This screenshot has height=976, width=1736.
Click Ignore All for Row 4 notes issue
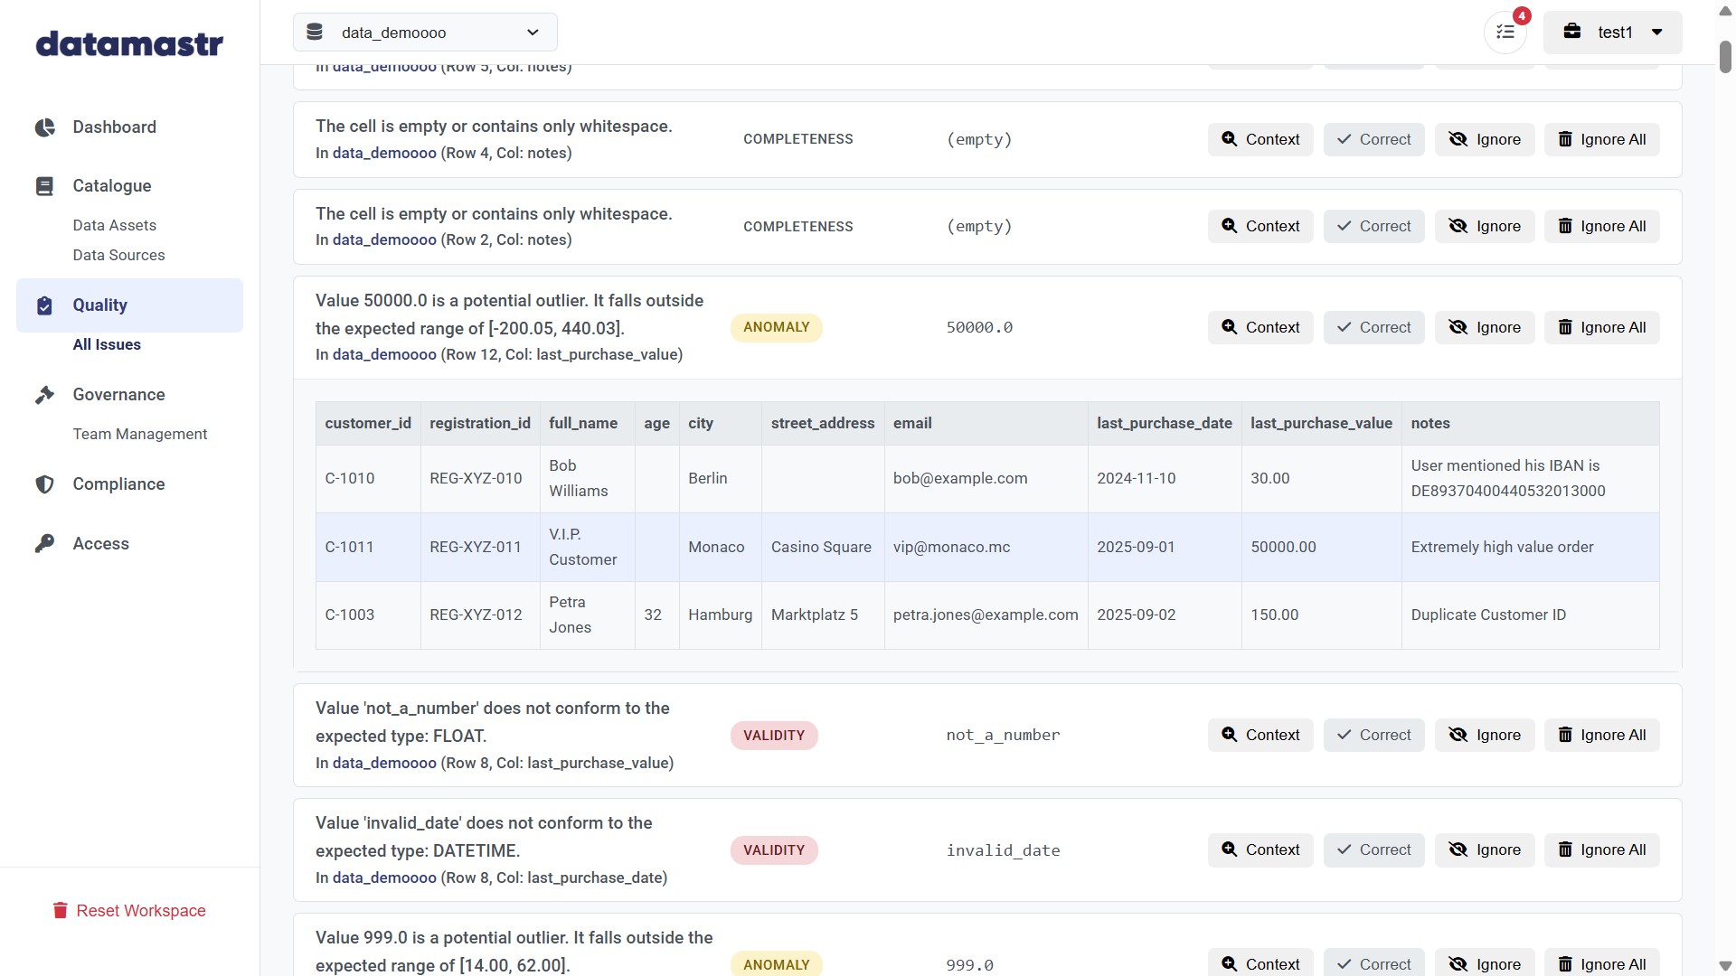[x=1600, y=139]
